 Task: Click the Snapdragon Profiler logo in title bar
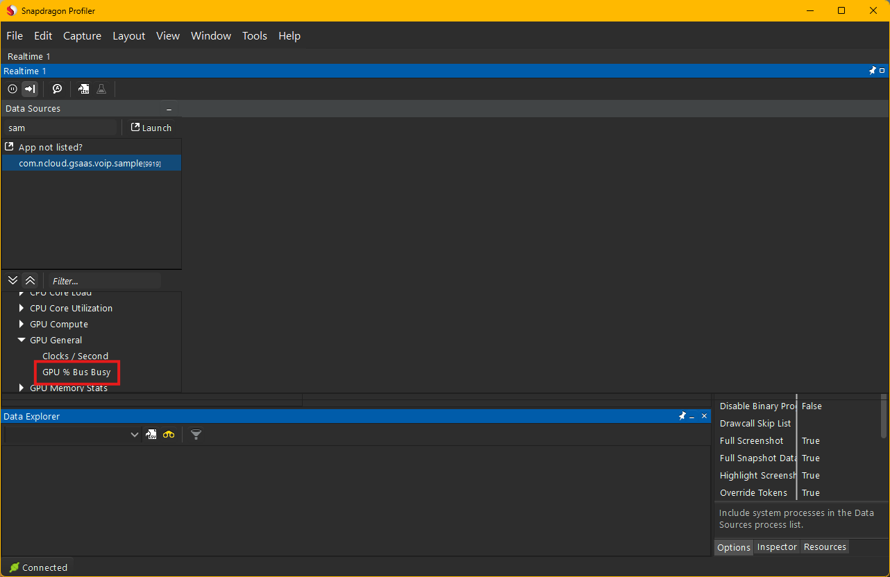(12, 10)
